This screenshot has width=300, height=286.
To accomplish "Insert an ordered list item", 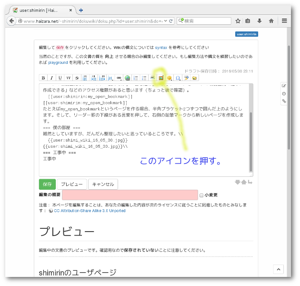I will pos(136,78).
